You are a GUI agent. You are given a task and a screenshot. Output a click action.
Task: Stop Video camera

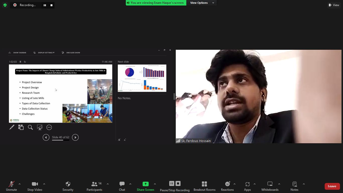coord(35,186)
